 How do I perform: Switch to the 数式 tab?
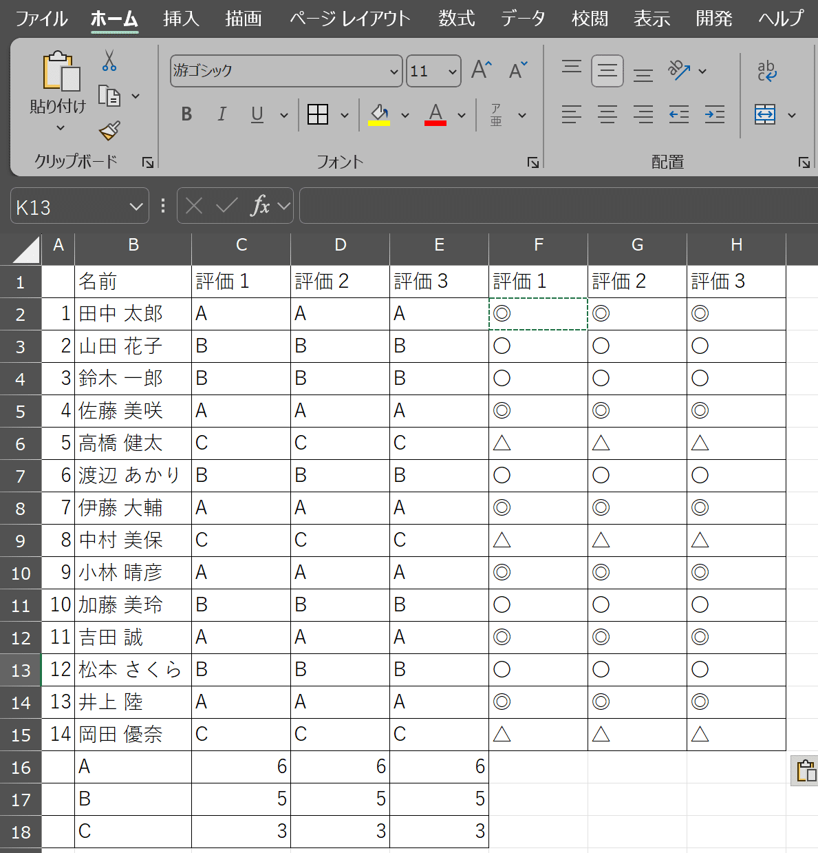[457, 19]
